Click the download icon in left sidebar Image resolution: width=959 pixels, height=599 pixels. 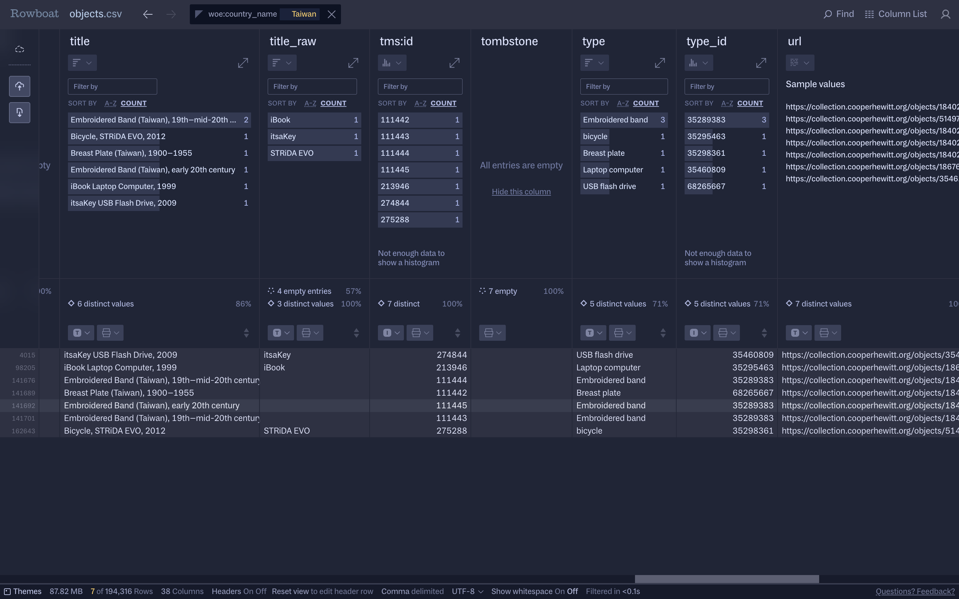click(19, 112)
